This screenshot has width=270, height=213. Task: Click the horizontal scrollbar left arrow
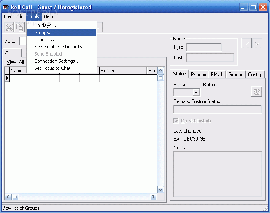click(x=8, y=197)
